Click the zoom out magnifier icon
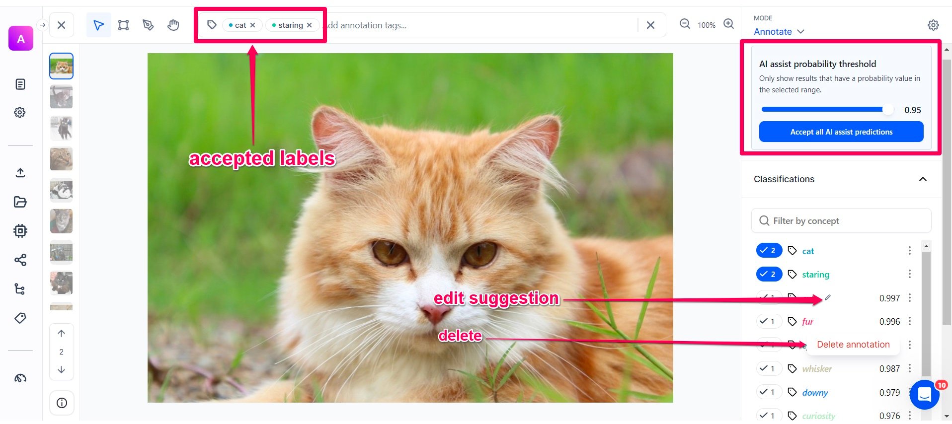 685,24
